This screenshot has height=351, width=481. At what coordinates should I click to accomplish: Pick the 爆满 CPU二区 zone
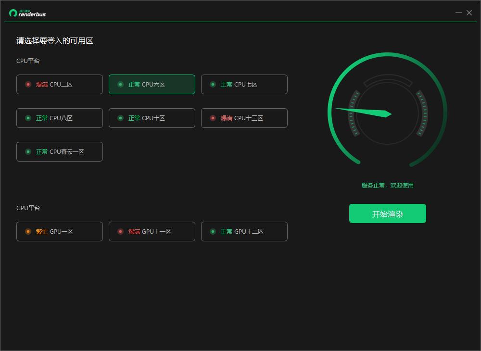pyautogui.click(x=60, y=84)
